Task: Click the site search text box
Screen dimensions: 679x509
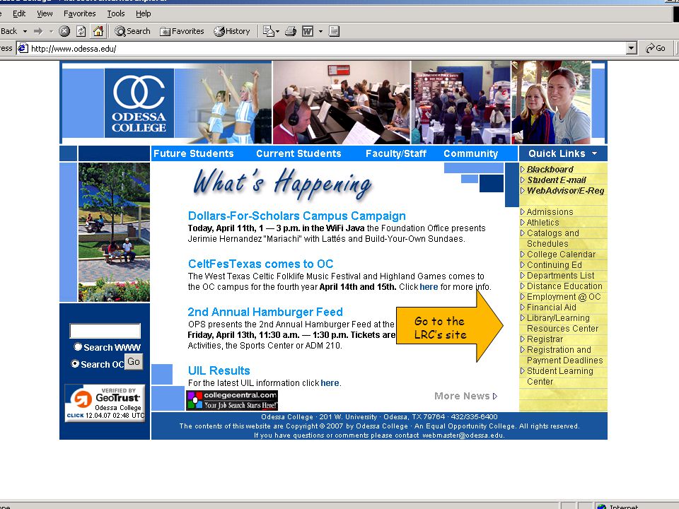Action: [x=105, y=331]
